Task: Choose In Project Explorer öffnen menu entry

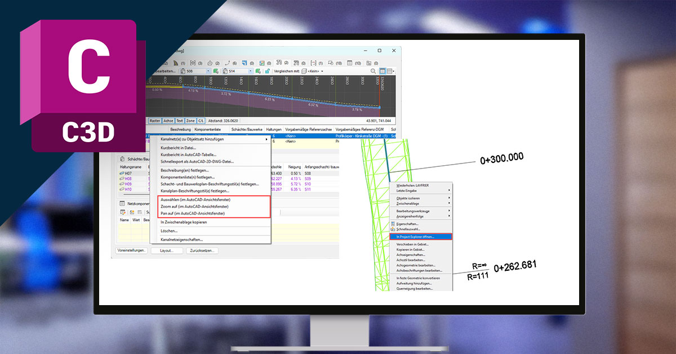Action: click(x=420, y=237)
